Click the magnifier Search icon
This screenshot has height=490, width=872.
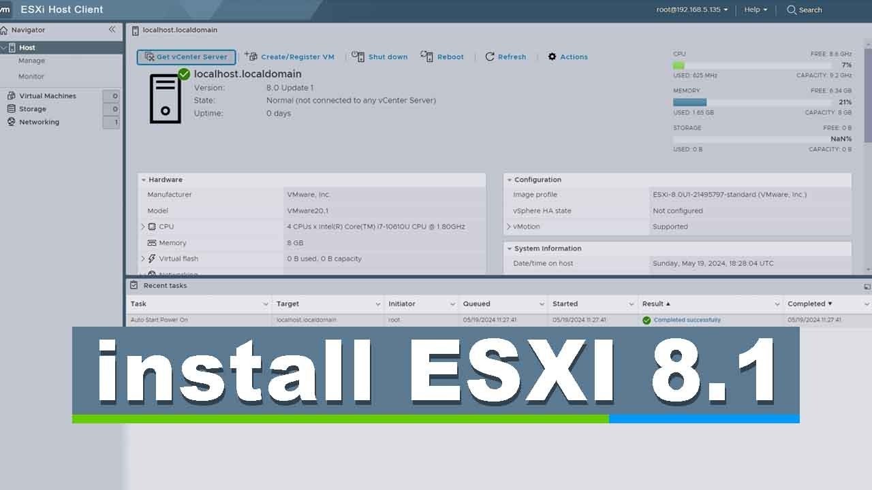pos(791,10)
